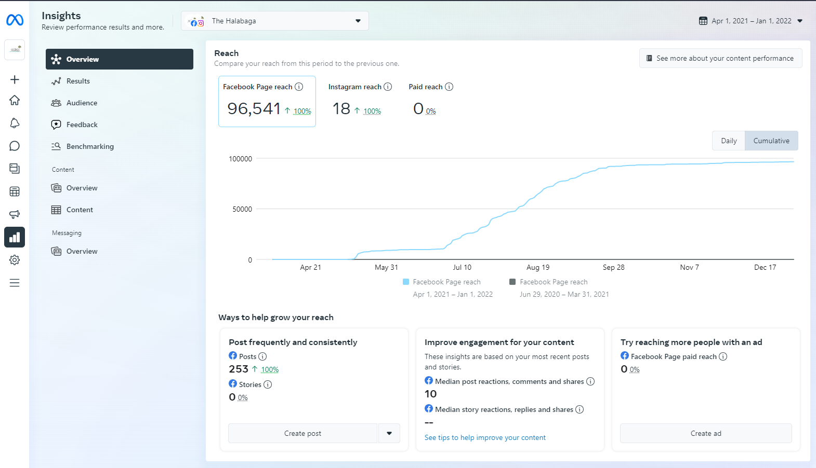Select the Paid reach card
Viewport: 816px width, 468px height.
(431, 101)
